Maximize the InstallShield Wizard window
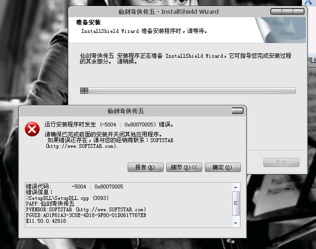The width and height of the screenshot is (316, 249). (x=287, y=11)
